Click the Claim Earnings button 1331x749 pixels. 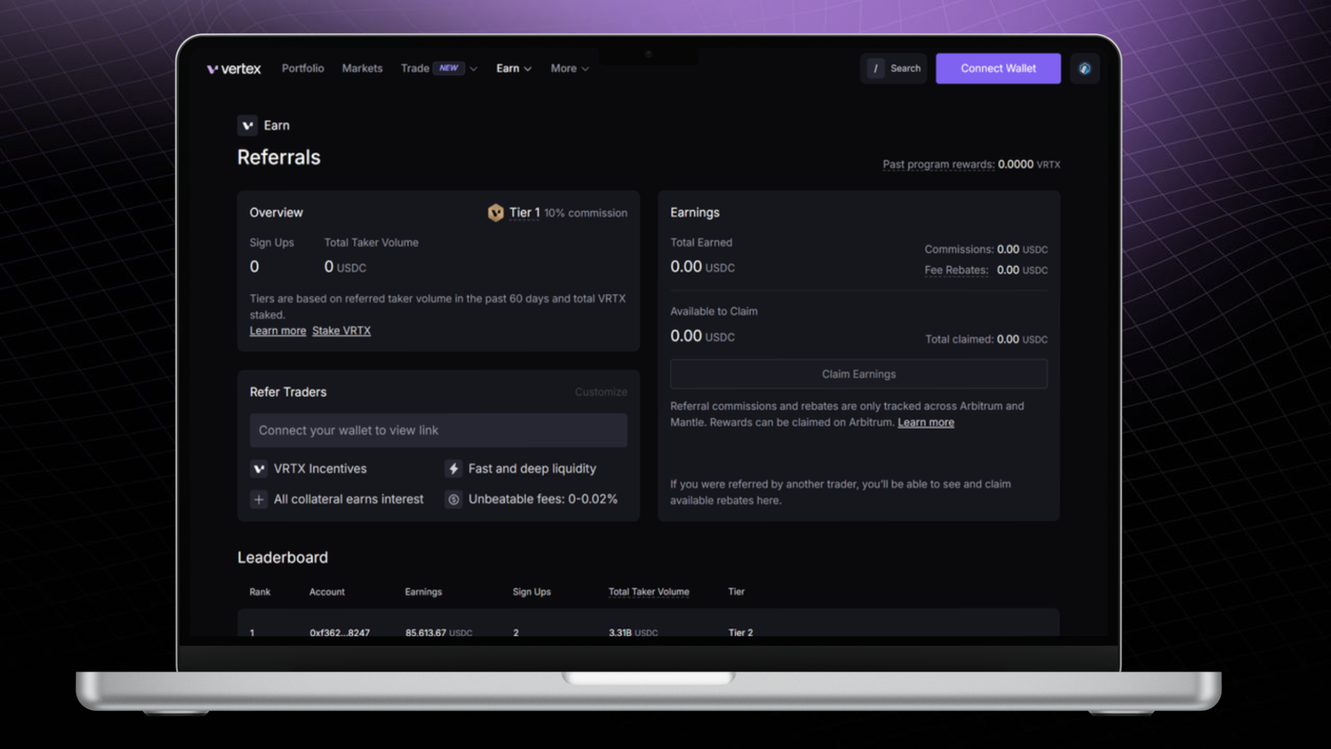[858, 374]
